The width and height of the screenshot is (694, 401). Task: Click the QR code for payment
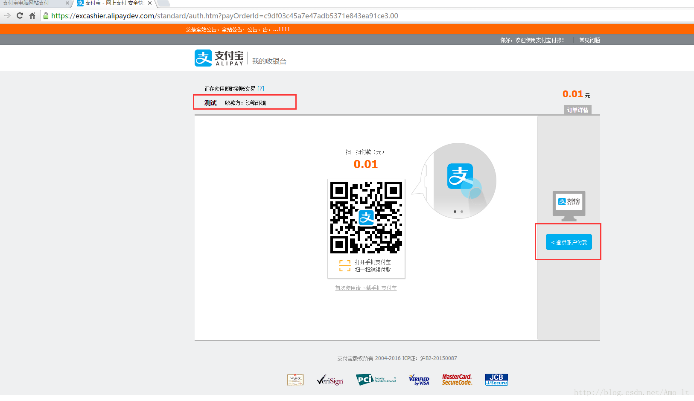click(x=366, y=218)
